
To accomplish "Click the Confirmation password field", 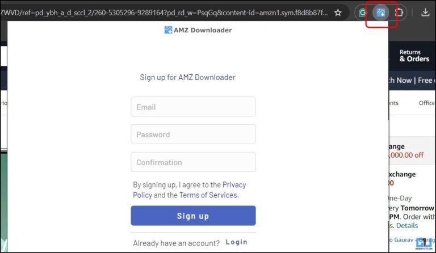I will 193,162.
